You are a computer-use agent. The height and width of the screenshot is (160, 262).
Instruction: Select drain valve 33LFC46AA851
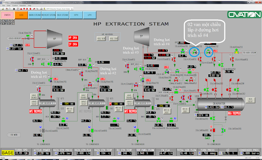(x=232, y=59)
